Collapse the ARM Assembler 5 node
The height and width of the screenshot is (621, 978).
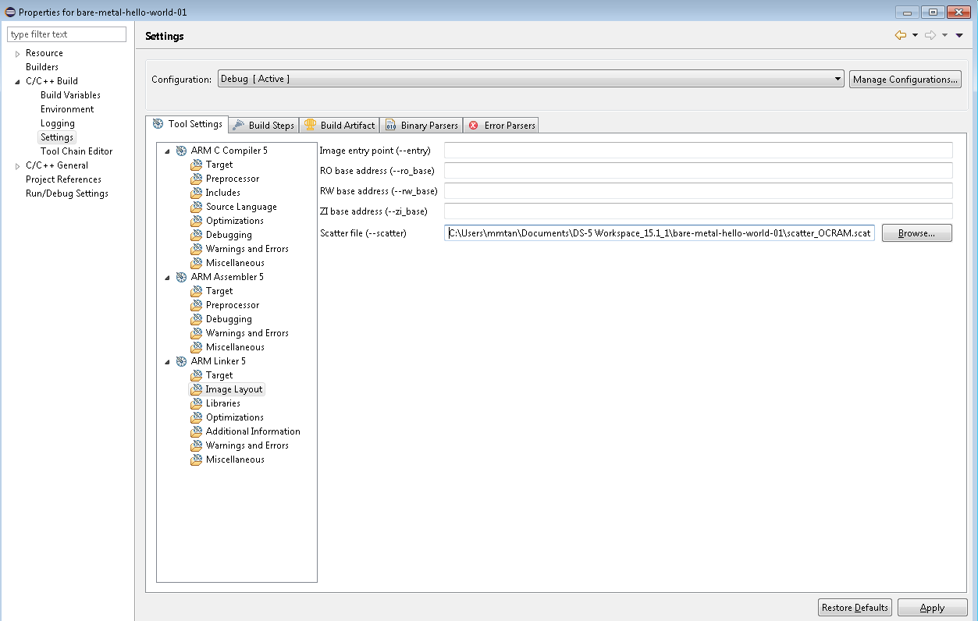pos(167,277)
